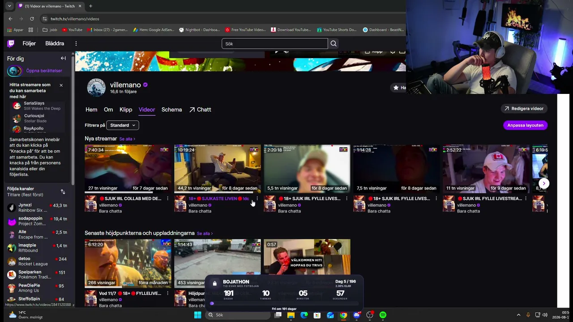The width and height of the screenshot is (573, 322).
Task: Switch to the Hem tab
Action: click(x=91, y=110)
